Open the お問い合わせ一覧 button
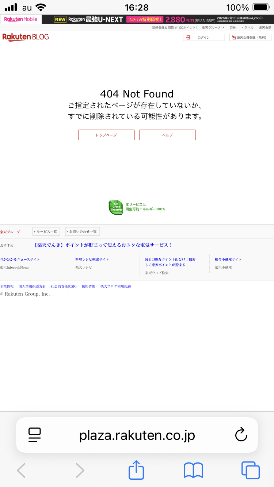274x487 pixels. tap(82, 231)
